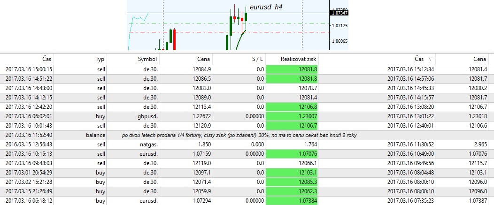The image size is (494, 205).
Task: Click the close price 12115.7
Action: coord(478,164)
